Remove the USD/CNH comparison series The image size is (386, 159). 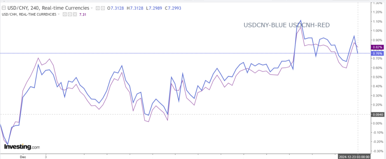74,14
